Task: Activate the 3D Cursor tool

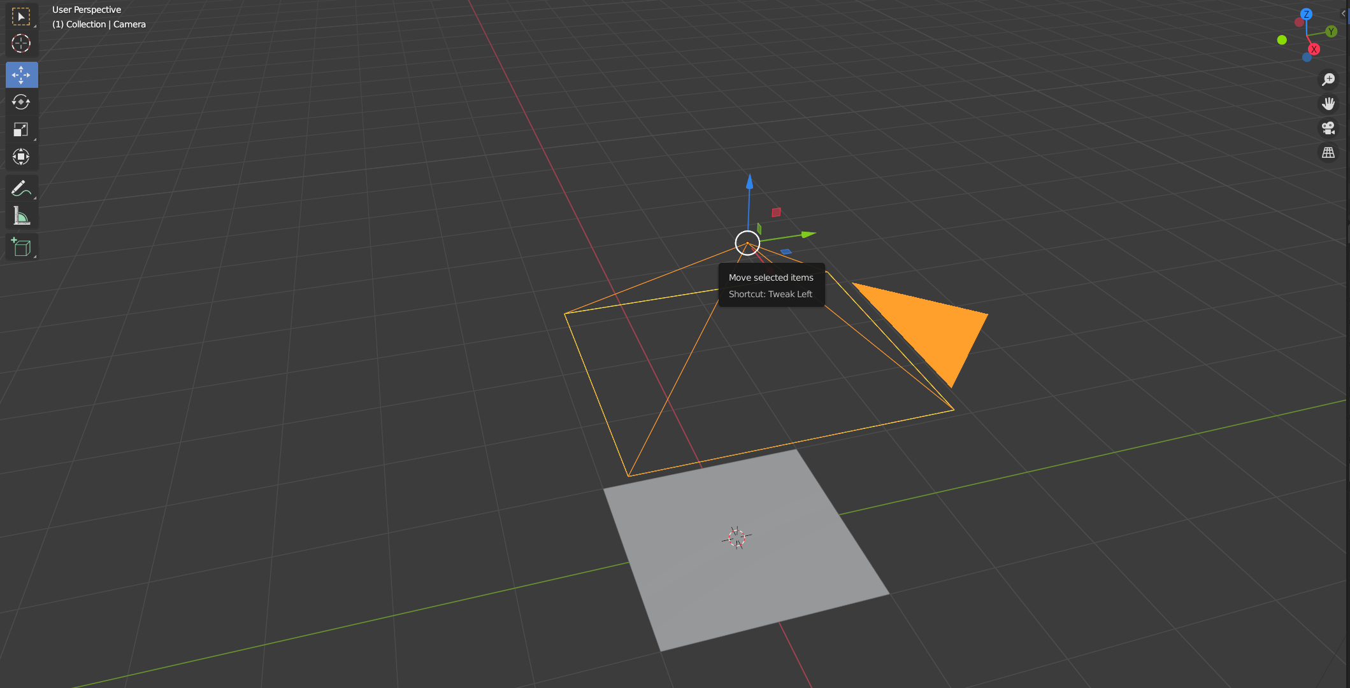Action: click(x=21, y=43)
